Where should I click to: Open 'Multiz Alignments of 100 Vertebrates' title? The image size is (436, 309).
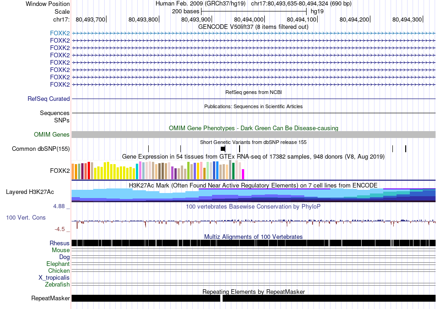[253, 237]
